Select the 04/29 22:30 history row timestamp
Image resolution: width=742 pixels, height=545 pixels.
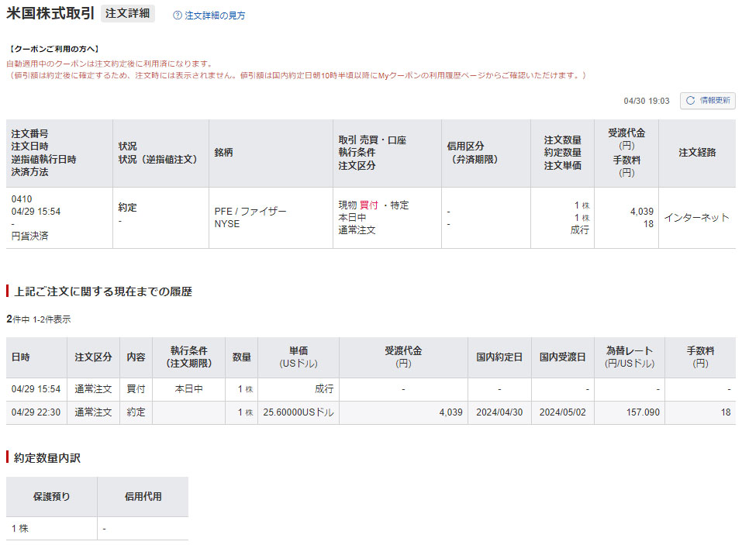tap(36, 412)
